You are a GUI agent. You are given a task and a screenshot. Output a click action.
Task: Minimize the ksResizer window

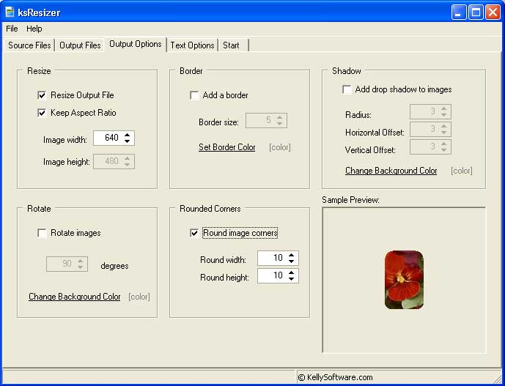[x=459, y=12]
